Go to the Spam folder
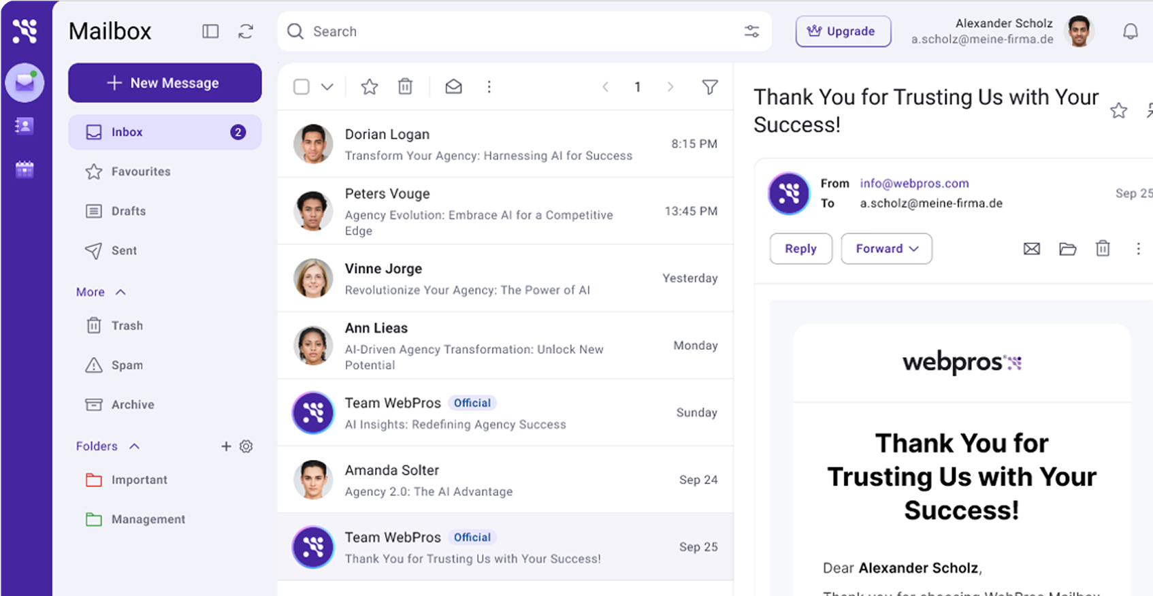The height and width of the screenshot is (596, 1153). pos(127,365)
